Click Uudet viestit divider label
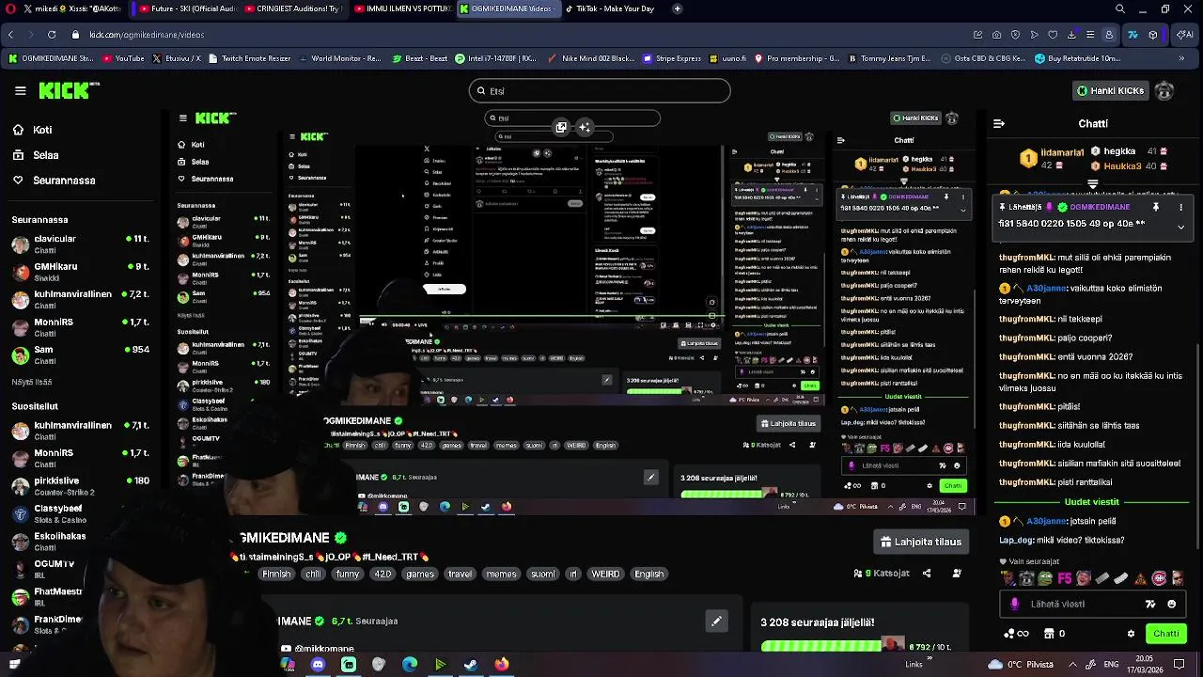 pos(1092,502)
